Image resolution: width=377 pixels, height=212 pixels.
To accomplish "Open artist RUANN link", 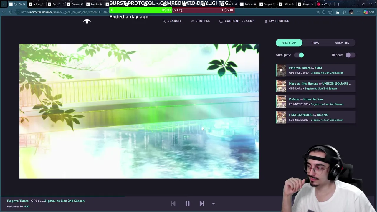I will point(322,115).
